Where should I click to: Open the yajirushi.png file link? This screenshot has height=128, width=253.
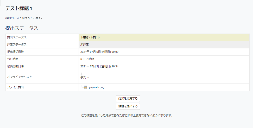pos(97,87)
